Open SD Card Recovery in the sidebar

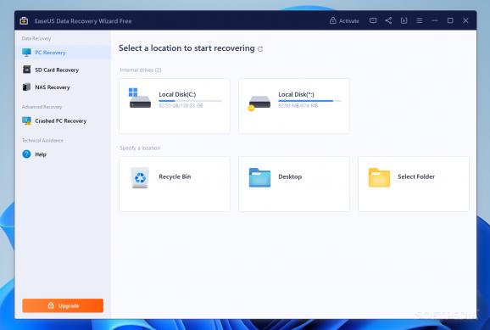[63, 70]
